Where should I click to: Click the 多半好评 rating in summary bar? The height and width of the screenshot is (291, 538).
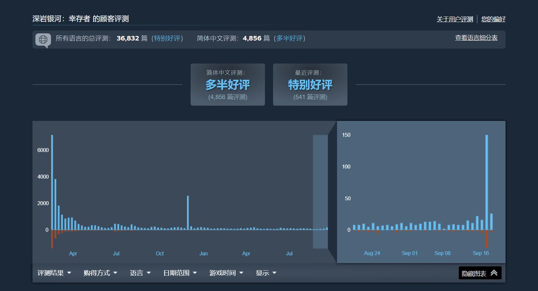coord(289,38)
